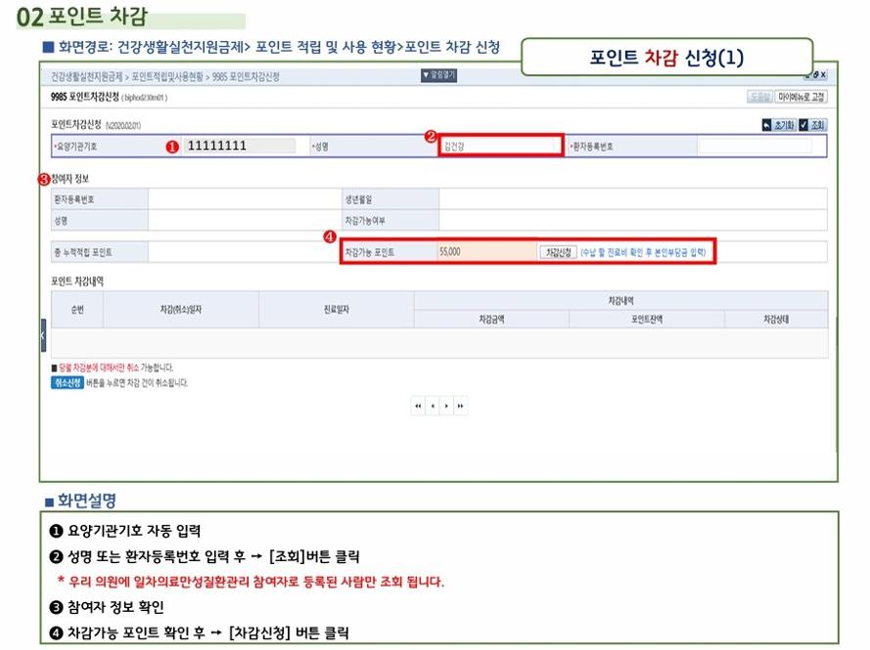Image resolution: width=870 pixels, height=650 pixels.
Task: Go to previous page in pagination
Action: click(x=433, y=406)
